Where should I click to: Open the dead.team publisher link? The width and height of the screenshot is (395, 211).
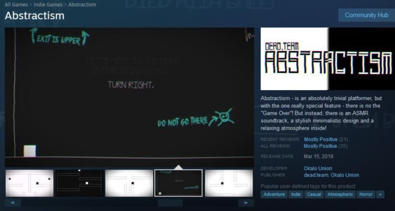pos(316,175)
